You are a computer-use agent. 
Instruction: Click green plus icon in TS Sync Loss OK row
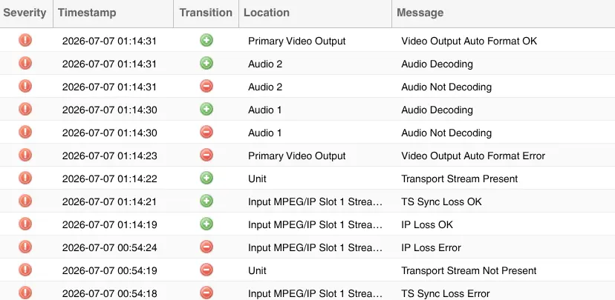pos(206,201)
